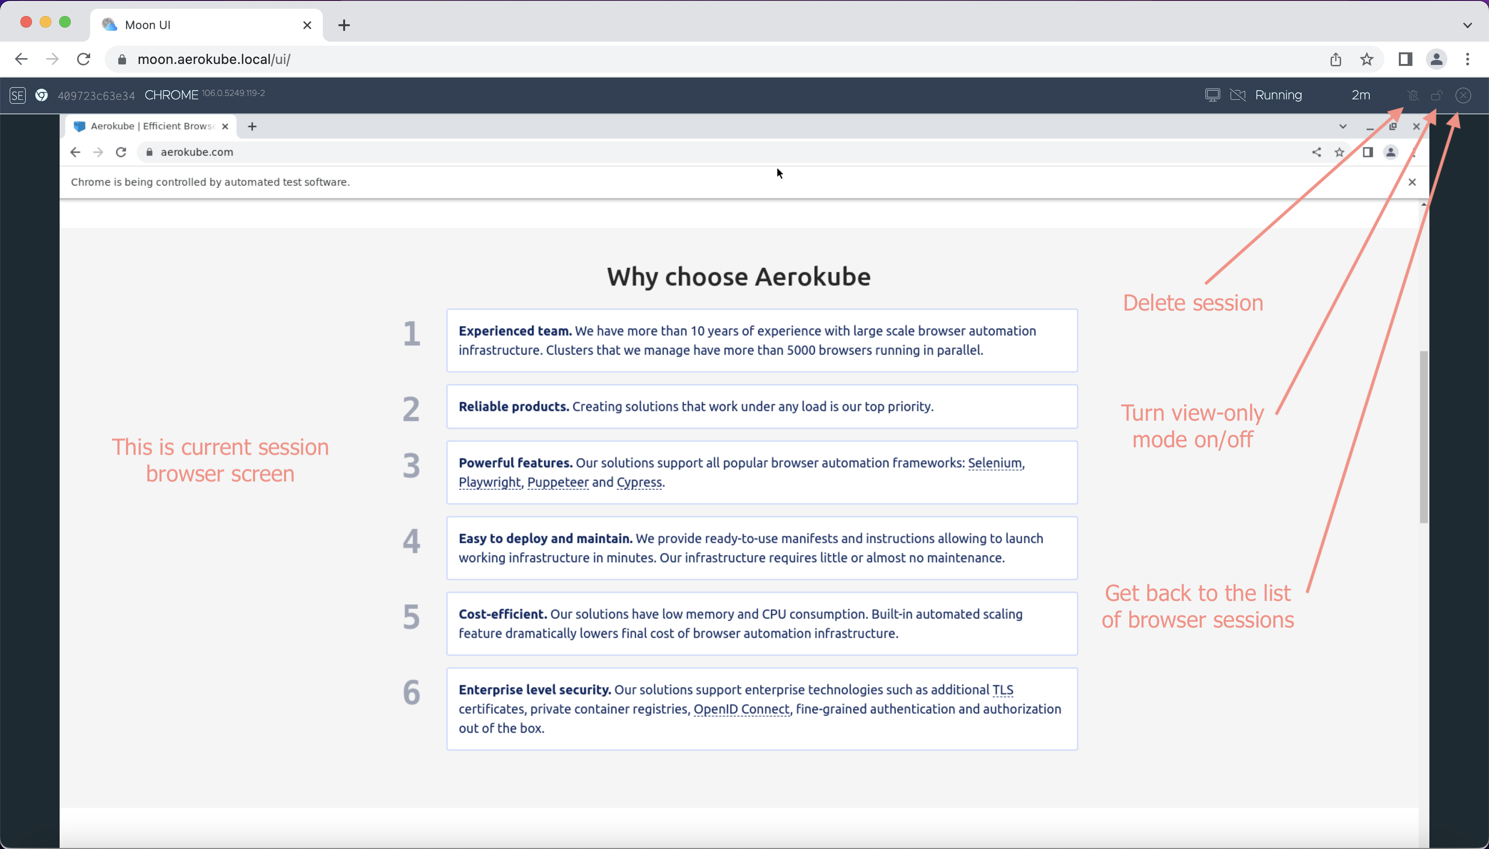Click the Why choose Aerokube heading
This screenshot has width=1489, height=849.
(738, 276)
